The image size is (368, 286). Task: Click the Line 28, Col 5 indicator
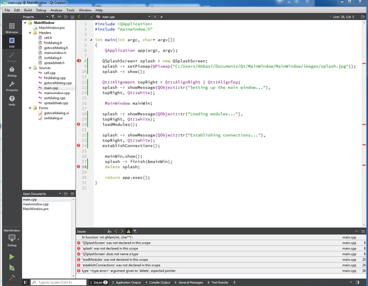point(344,17)
